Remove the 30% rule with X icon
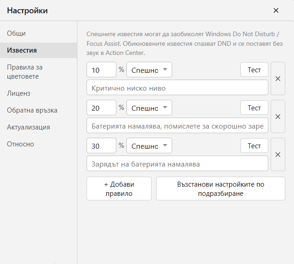294x264 pixels. click(278, 155)
